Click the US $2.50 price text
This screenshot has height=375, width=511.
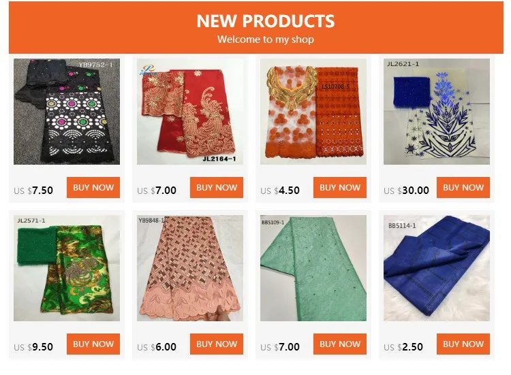tap(403, 347)
